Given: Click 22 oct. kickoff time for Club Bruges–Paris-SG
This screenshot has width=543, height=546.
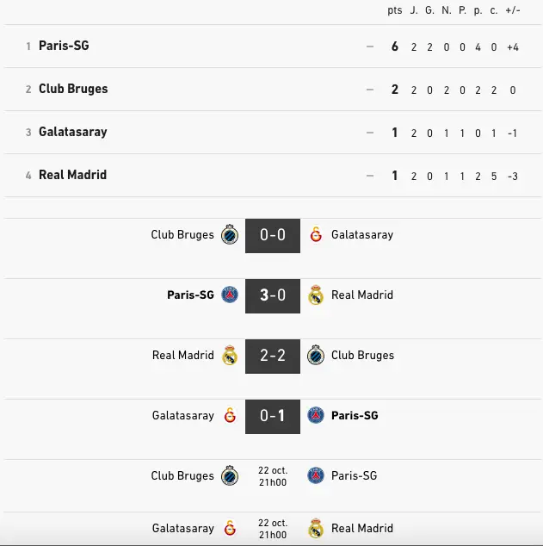Looking at the screenshot, I should click(273, 476).
